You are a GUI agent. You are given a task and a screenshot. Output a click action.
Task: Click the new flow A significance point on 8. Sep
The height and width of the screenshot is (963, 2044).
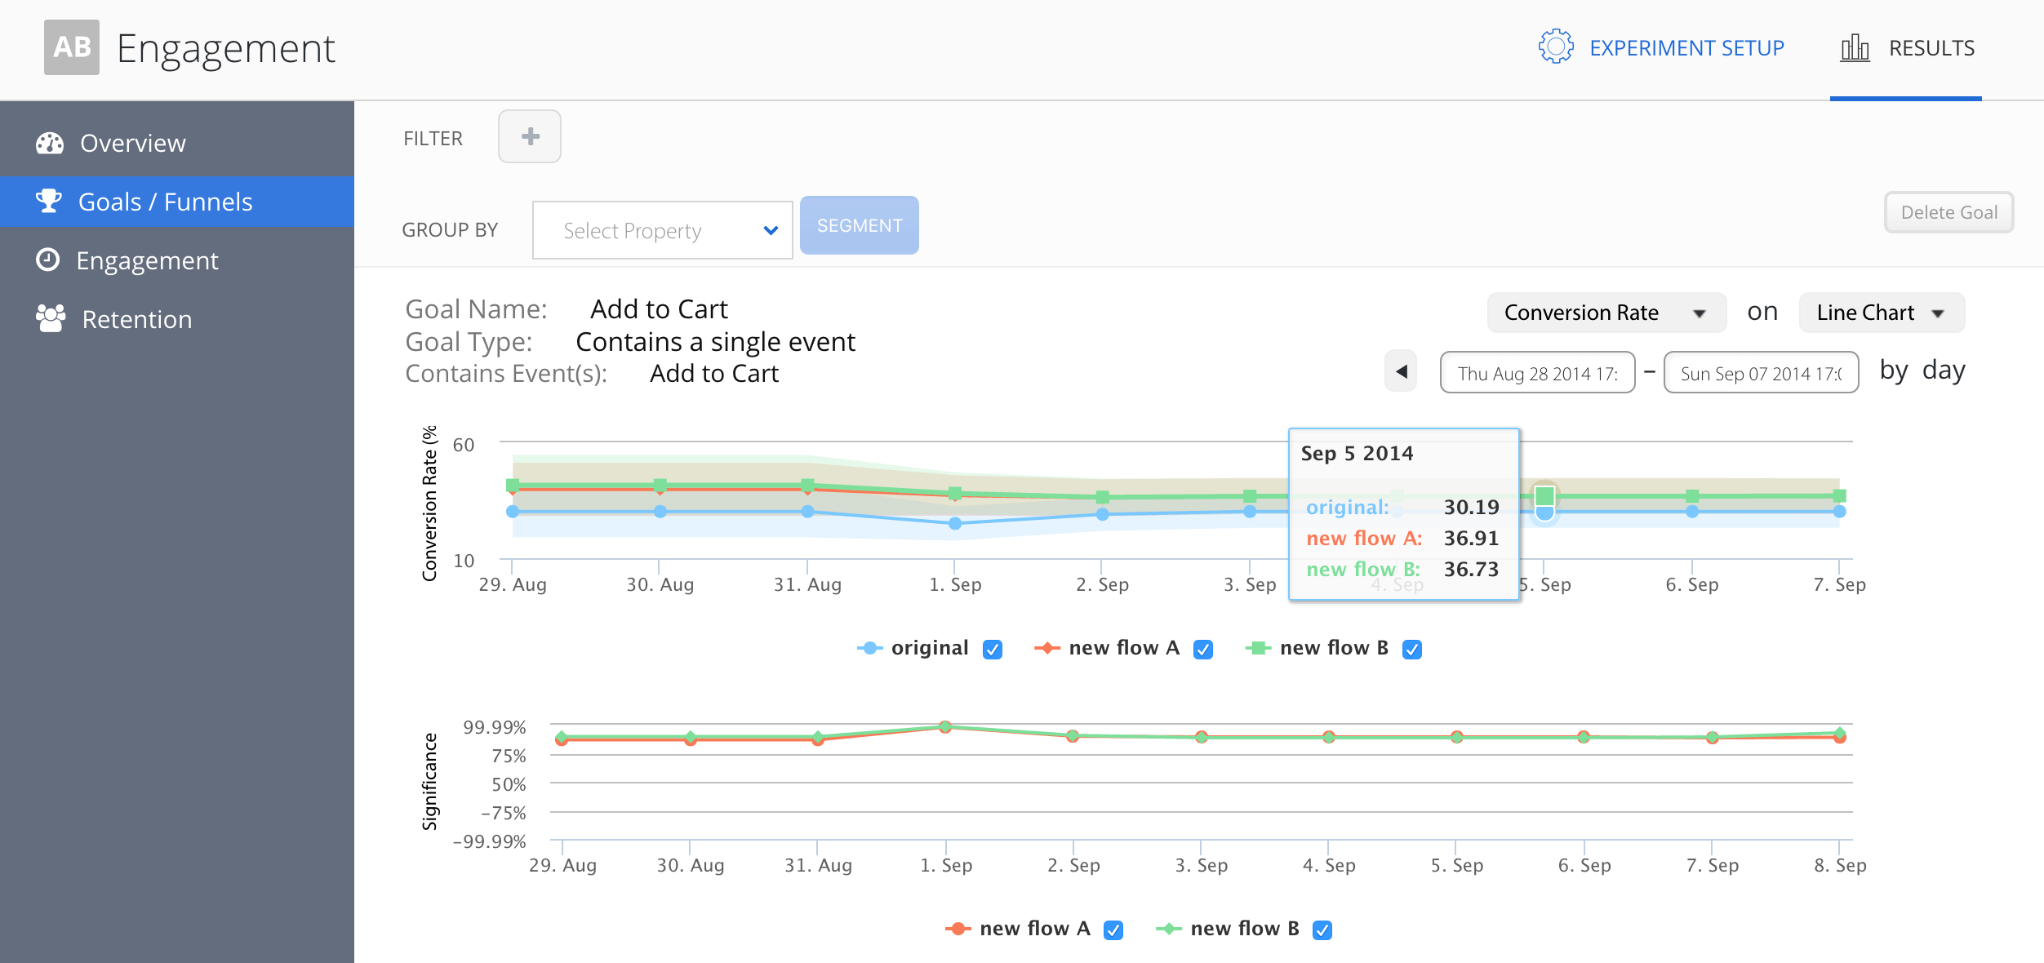tap(1840, 737)
